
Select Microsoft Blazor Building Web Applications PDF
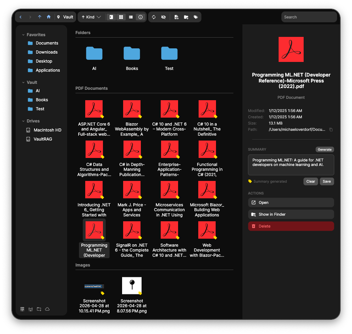click(x=207, y=190)
